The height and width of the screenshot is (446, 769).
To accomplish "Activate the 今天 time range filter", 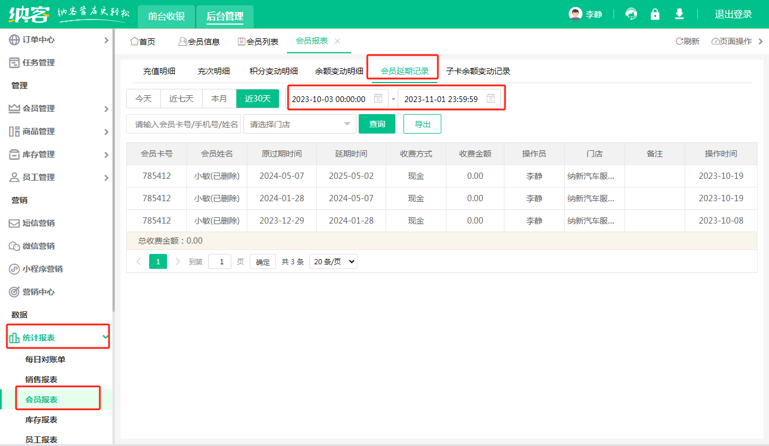I will click(143, 98).
